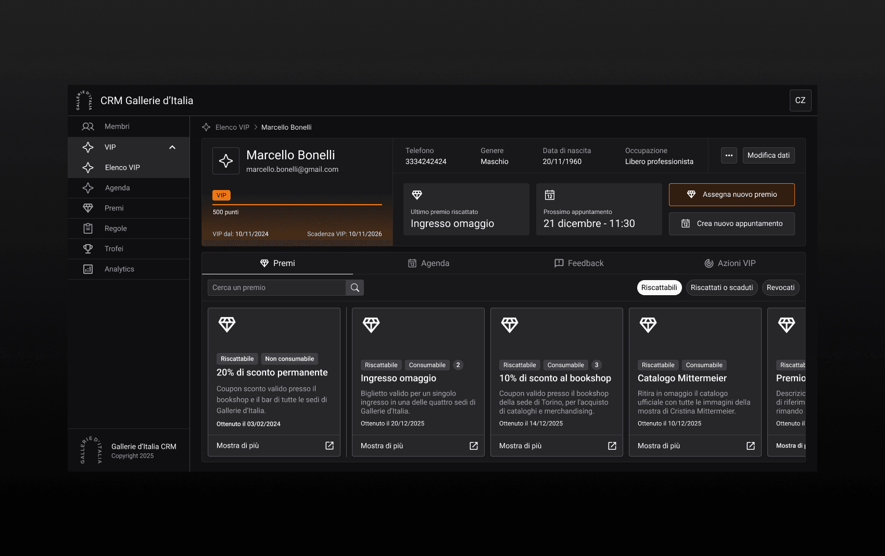Switch to the Azioni VIP tab
The width and height of the screenshot is (885, 556).
pyautogui.click(x=730, y=263)
